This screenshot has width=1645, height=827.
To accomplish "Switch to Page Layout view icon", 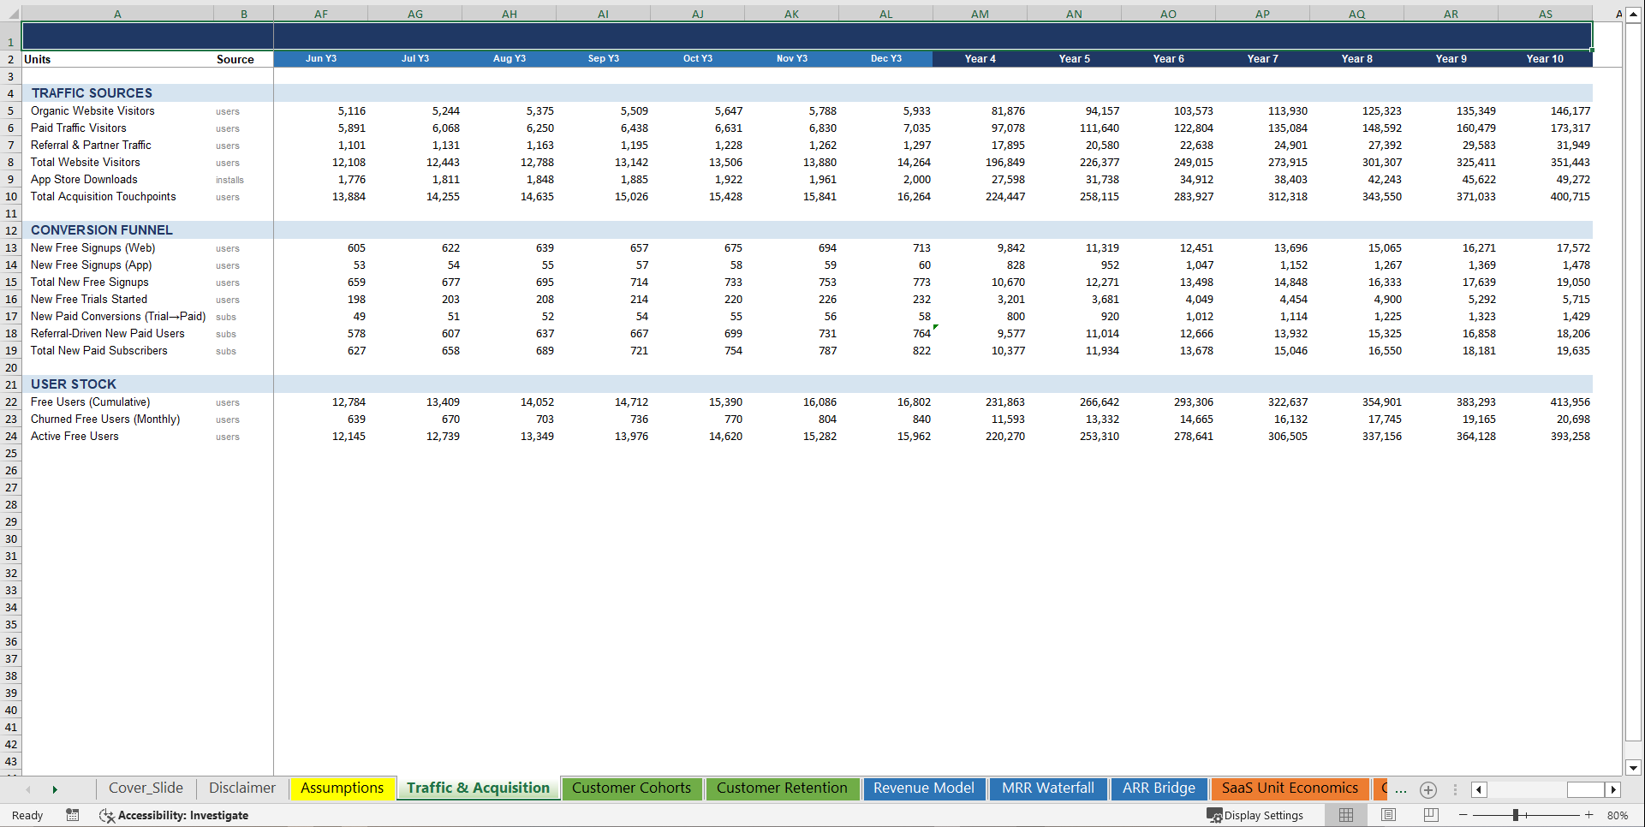I will (1388, 815).
